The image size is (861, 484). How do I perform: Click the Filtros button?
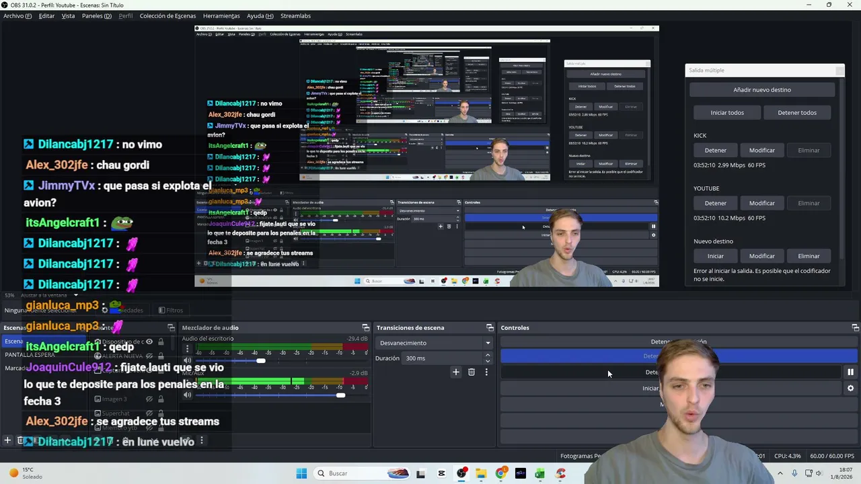pyautogui.click(x=170, y=311)
